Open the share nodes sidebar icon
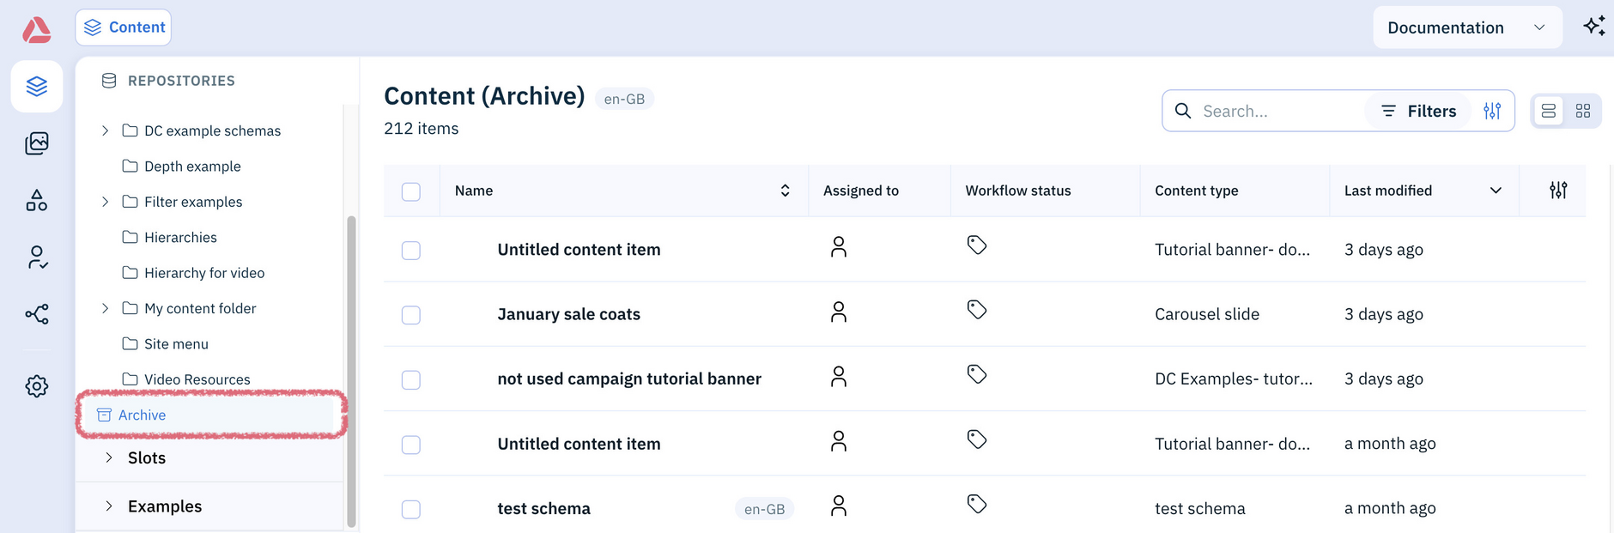This screenshot has height=533, width=1614. coord(37,314)
